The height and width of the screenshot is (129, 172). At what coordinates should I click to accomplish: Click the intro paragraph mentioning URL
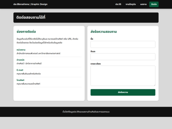pyautogui.click(x=47, y=41)
